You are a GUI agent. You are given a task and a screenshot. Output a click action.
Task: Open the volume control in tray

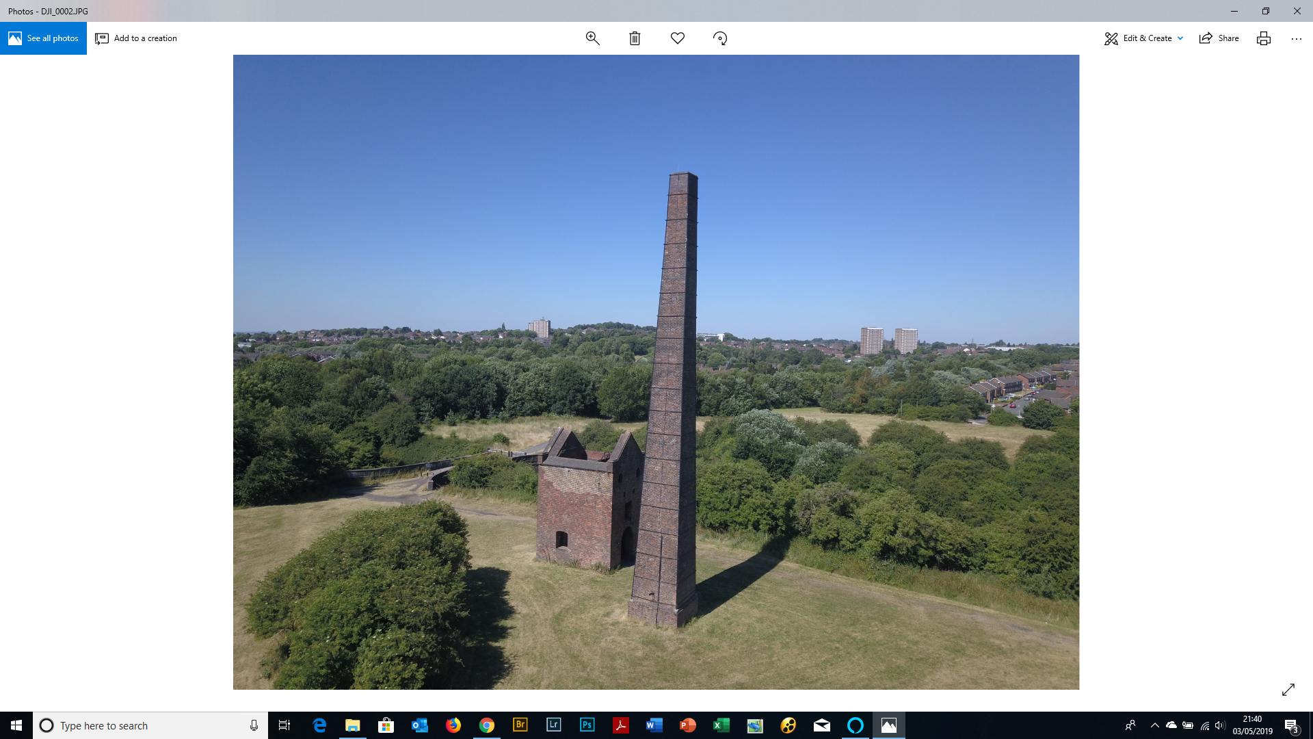coord(1220,725)
